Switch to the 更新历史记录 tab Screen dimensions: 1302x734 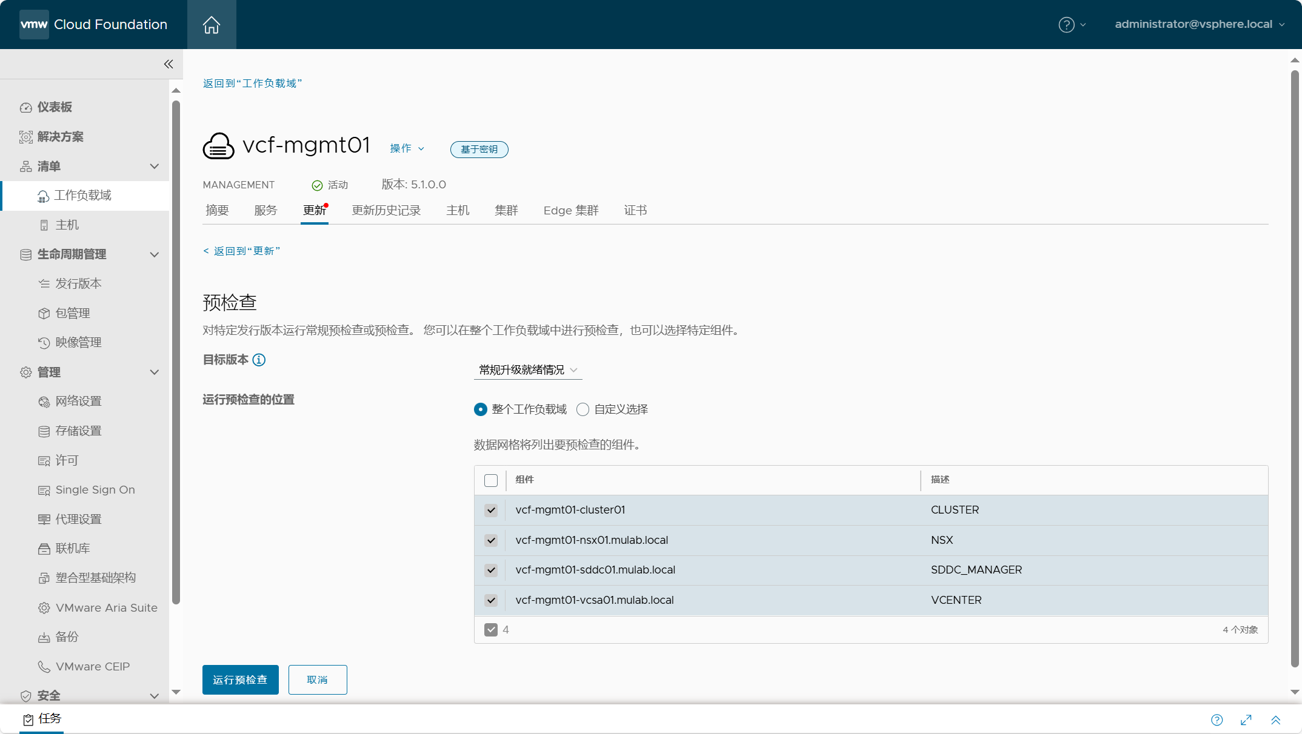[386, 211]
